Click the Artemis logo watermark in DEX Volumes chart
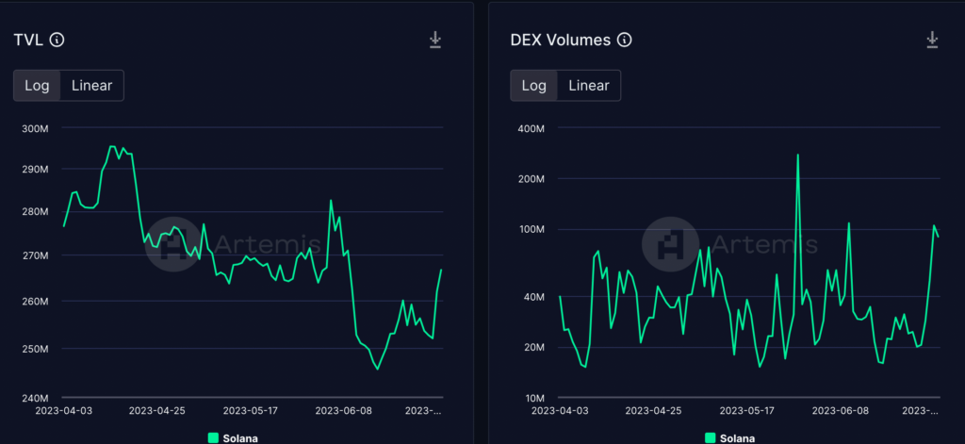965x444 pixels. [670, 244]
